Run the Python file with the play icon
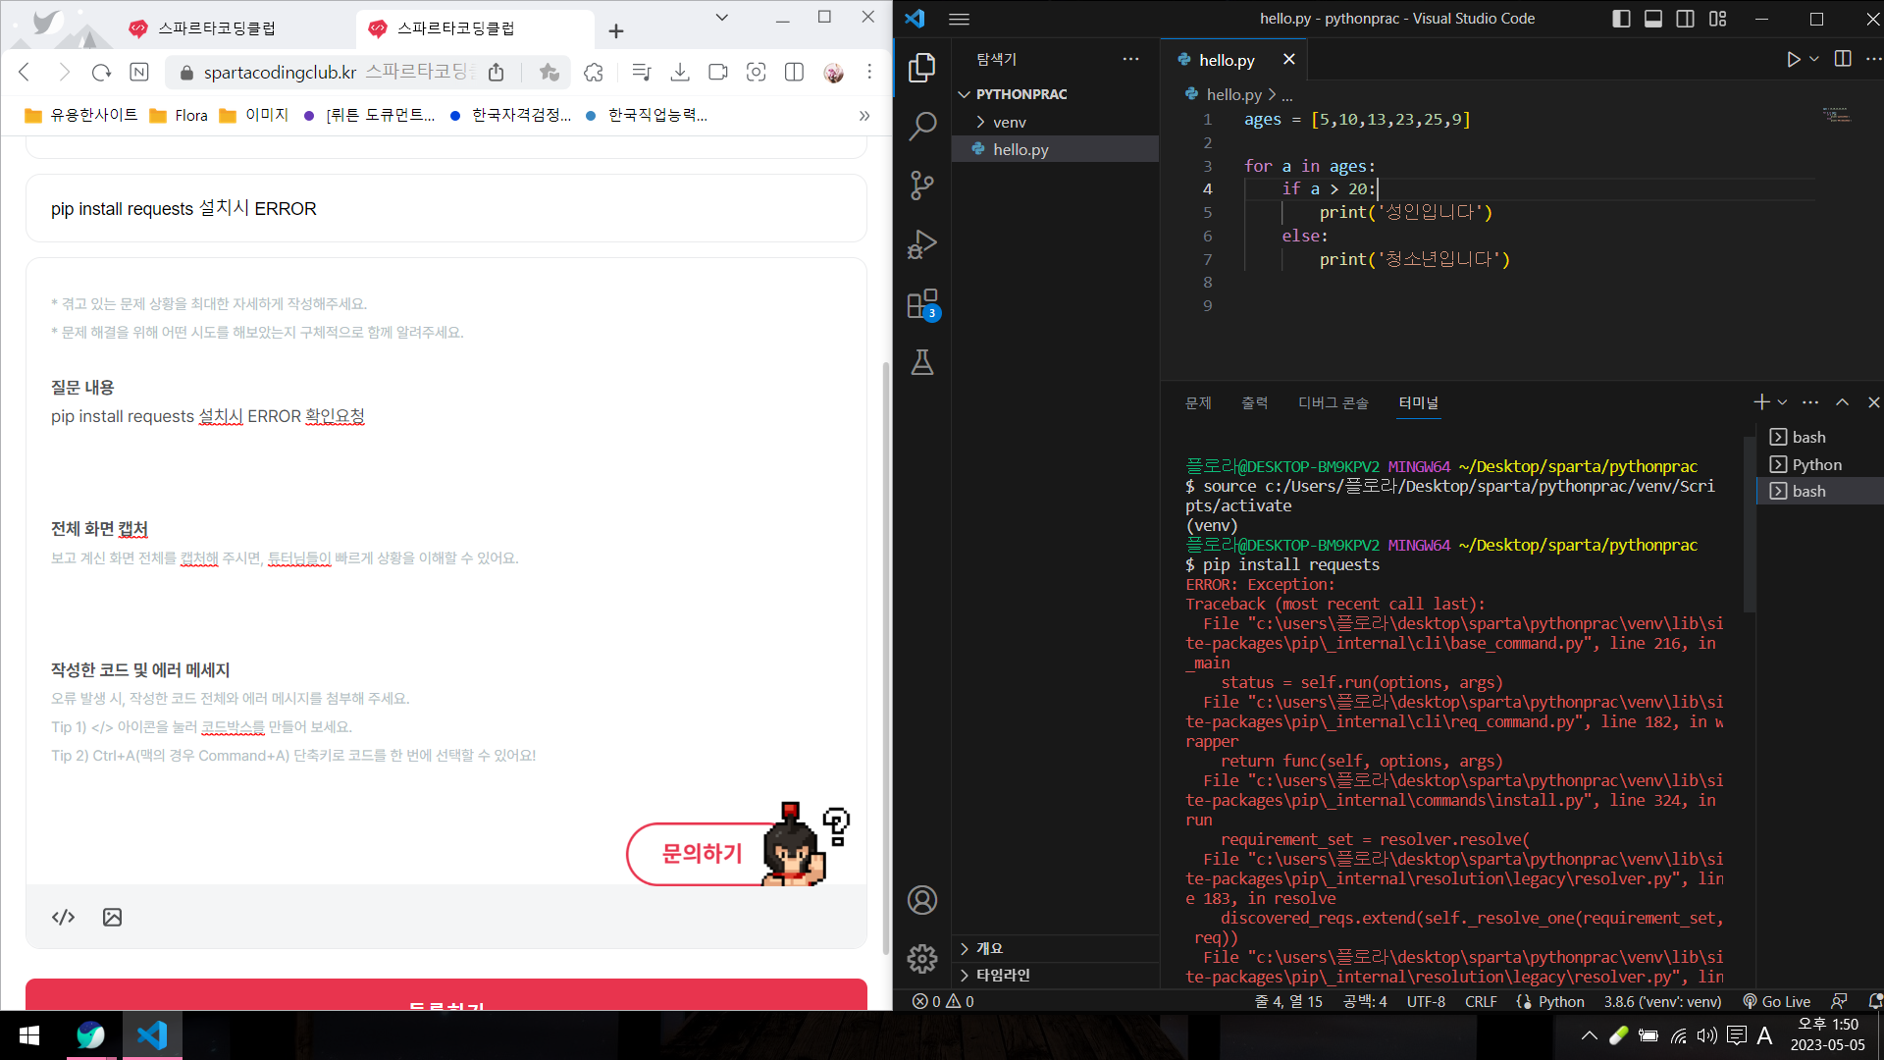This screenshot has width=1884, height=1060. point(1793,60)
